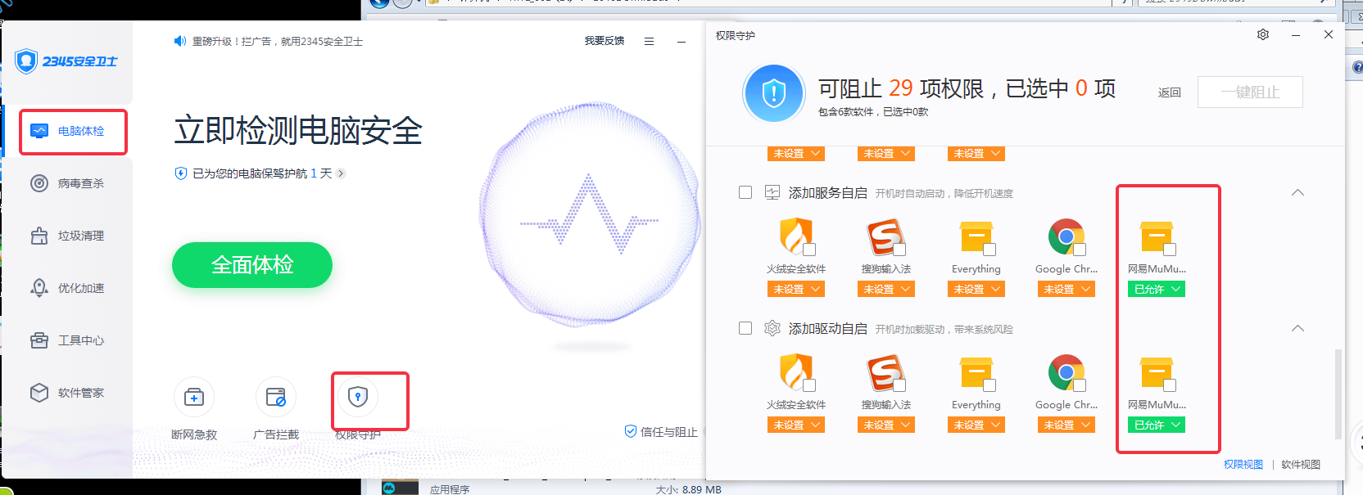Click the 信任与阻止 shield link
The image size is (1363, 495).
click(661, 431)
